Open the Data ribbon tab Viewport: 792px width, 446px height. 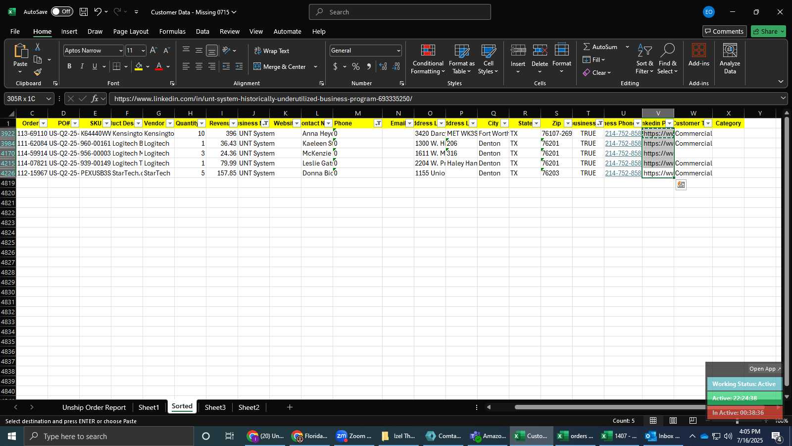pyautogui.click(x=202, y=31)
